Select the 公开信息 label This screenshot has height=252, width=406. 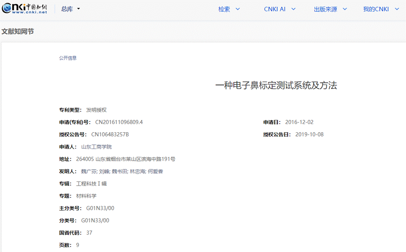[x=68, y=58]
